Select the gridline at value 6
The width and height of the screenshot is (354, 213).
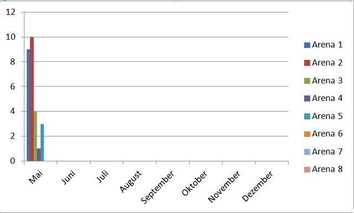coord(156,87)
